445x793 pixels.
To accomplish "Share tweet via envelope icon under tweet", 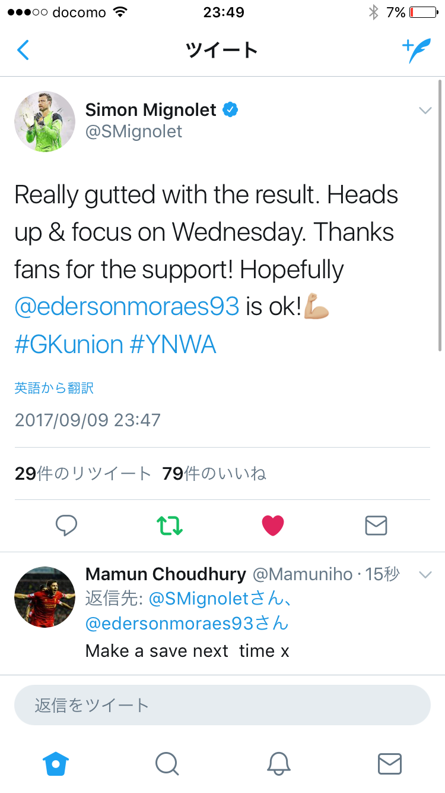I will click(376, 525).
